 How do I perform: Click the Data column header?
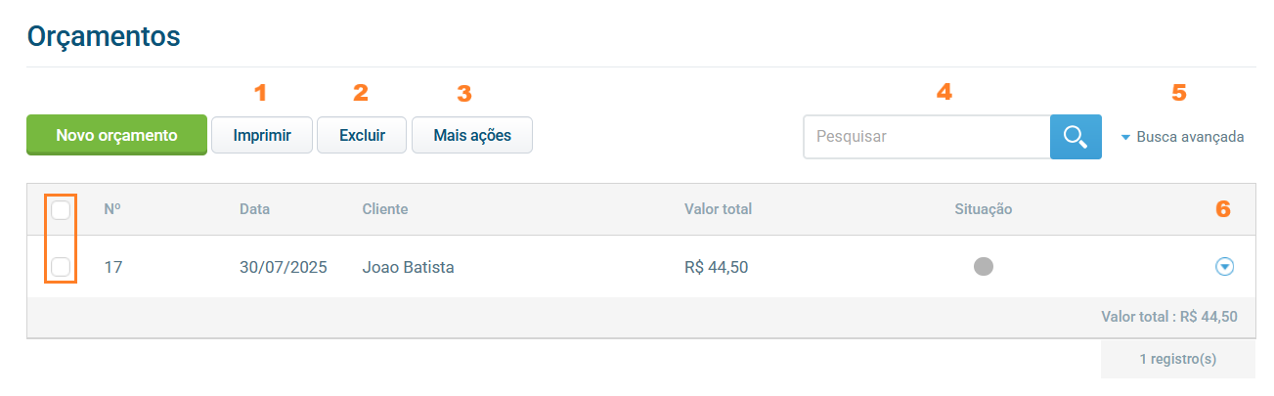click(254, 209)
